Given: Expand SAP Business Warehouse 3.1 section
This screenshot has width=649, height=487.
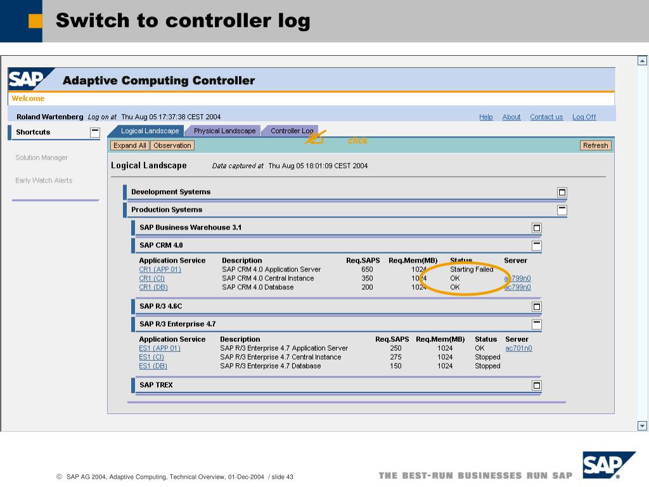Looking at the screenshot, I should coord(536,228).
